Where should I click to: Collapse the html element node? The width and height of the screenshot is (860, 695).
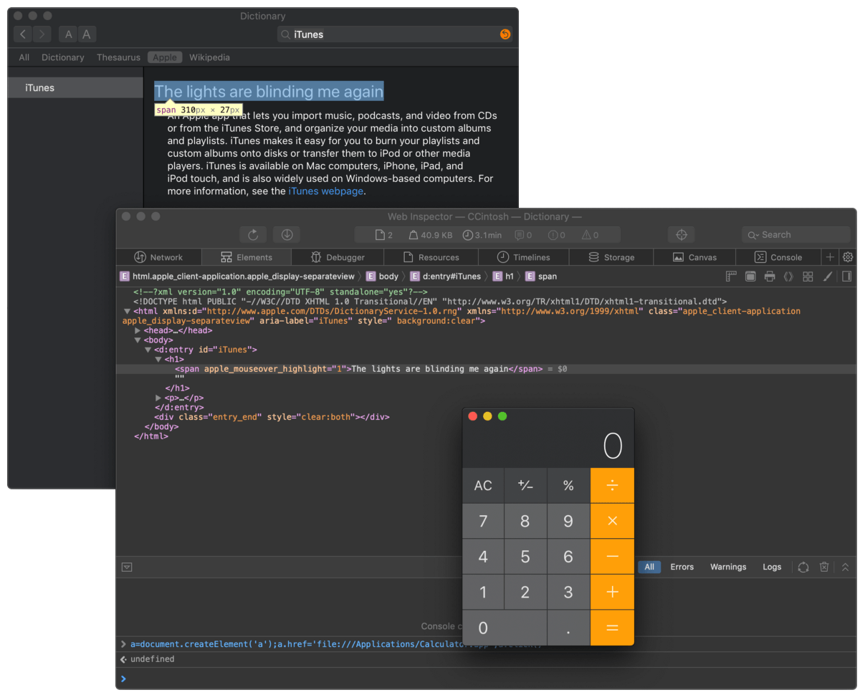pos(128,312)
